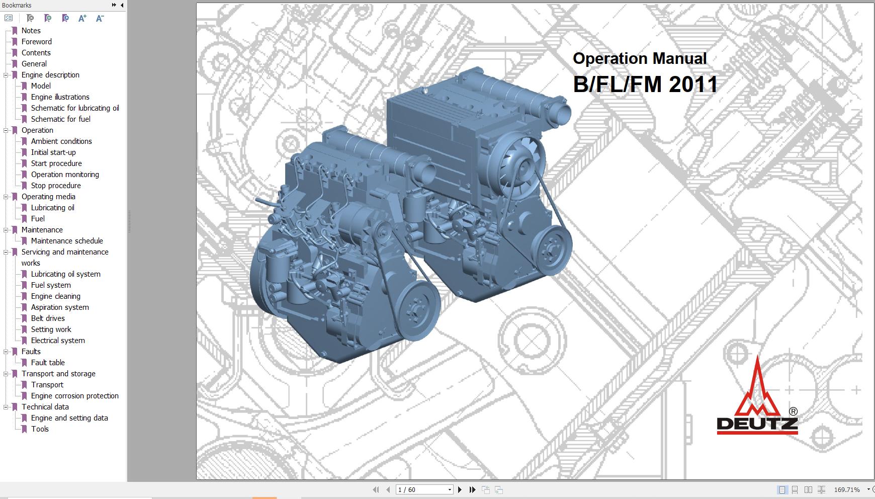Select the ensure bookmark visibility icon
The width and height of the screenshot is (875, 499).
tap(64, 18)
